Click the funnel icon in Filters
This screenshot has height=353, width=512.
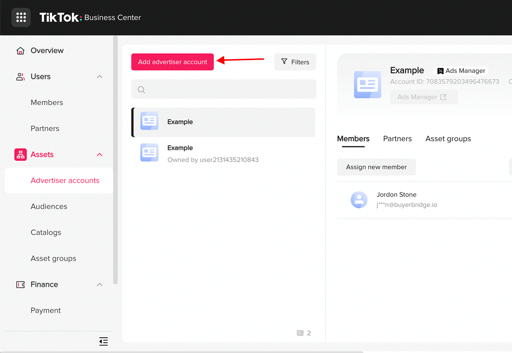(x=284, y=62)
